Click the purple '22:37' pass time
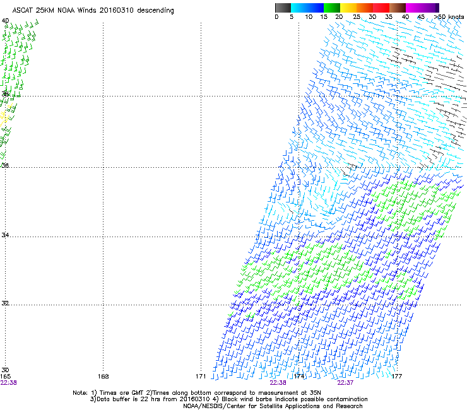Viewport: 467px width, 410px height. tap(345, 383)
